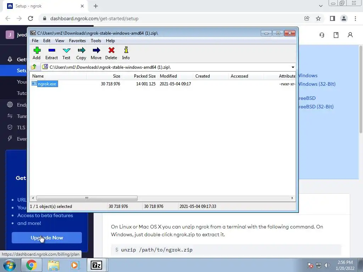Screen dimensions: 363x272
Task: Open the Edit menu in 7-Zip
Action: click(47, 41)
